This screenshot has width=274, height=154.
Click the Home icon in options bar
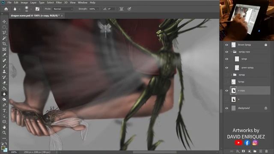pos(6,9)
